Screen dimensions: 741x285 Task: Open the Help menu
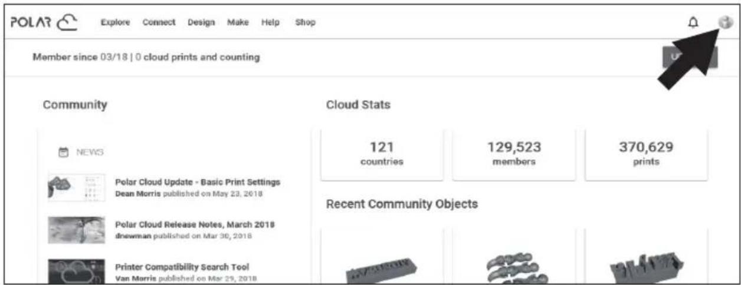pyautogui.click(x=270, y=22)
